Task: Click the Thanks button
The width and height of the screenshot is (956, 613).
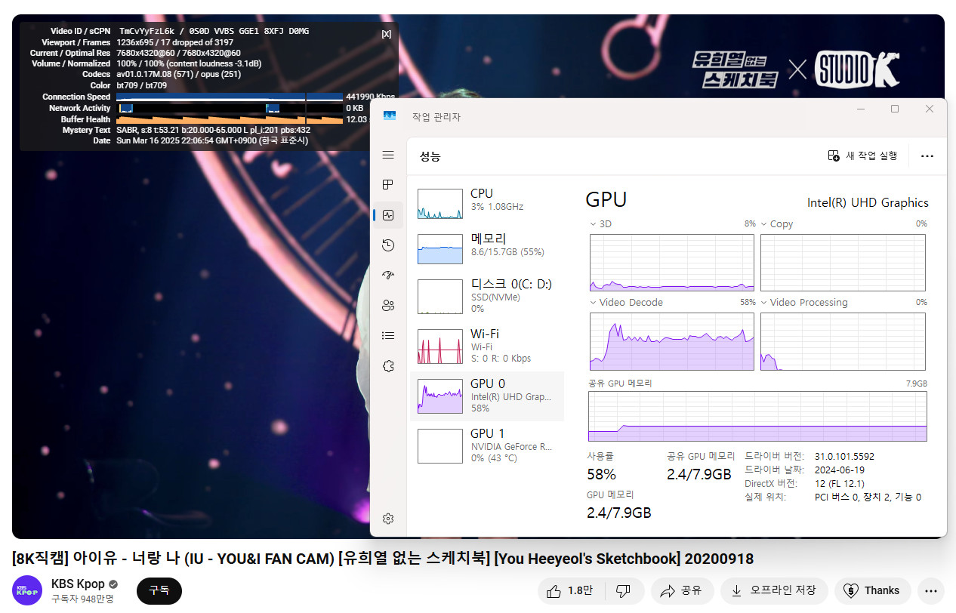Action: (x=872, y=590)
